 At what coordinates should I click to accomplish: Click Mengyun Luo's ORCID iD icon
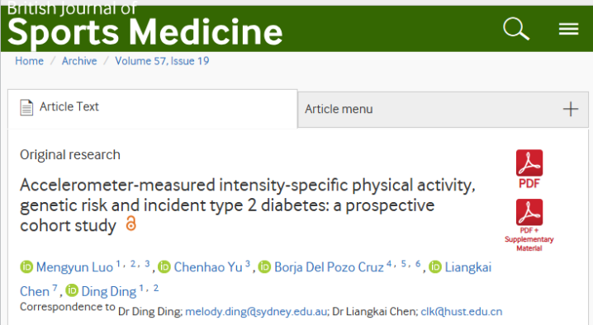point(26,266)
